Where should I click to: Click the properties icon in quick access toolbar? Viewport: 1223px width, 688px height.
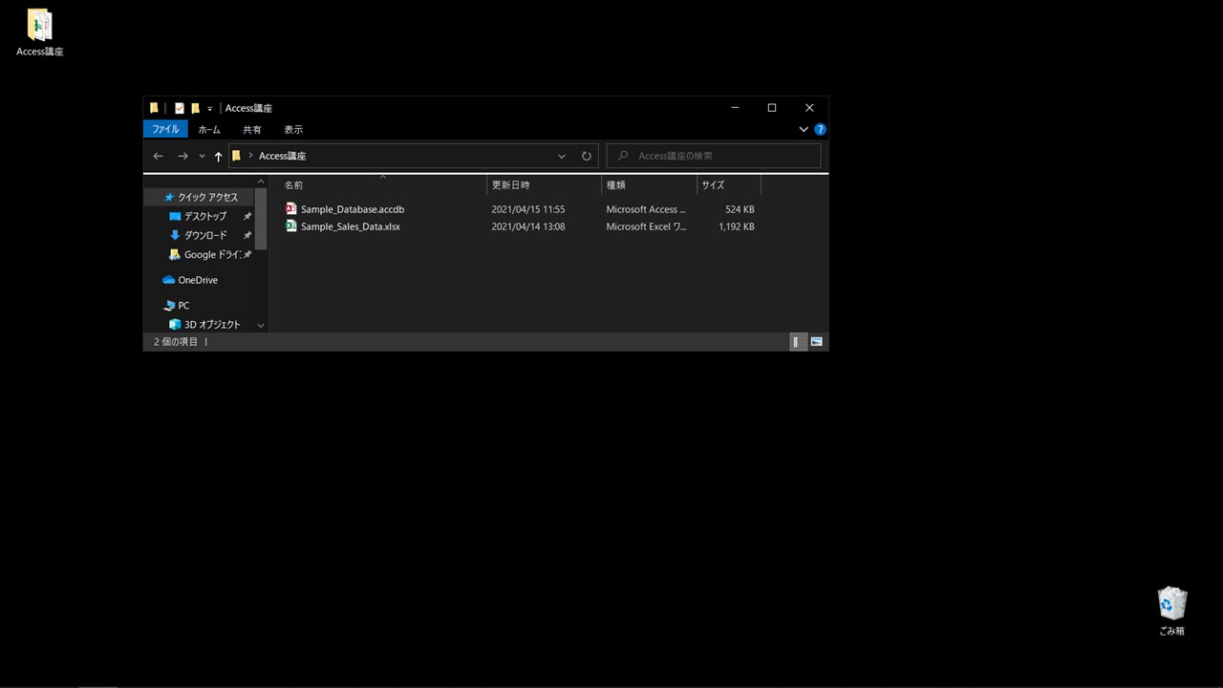tap(179, 108)
